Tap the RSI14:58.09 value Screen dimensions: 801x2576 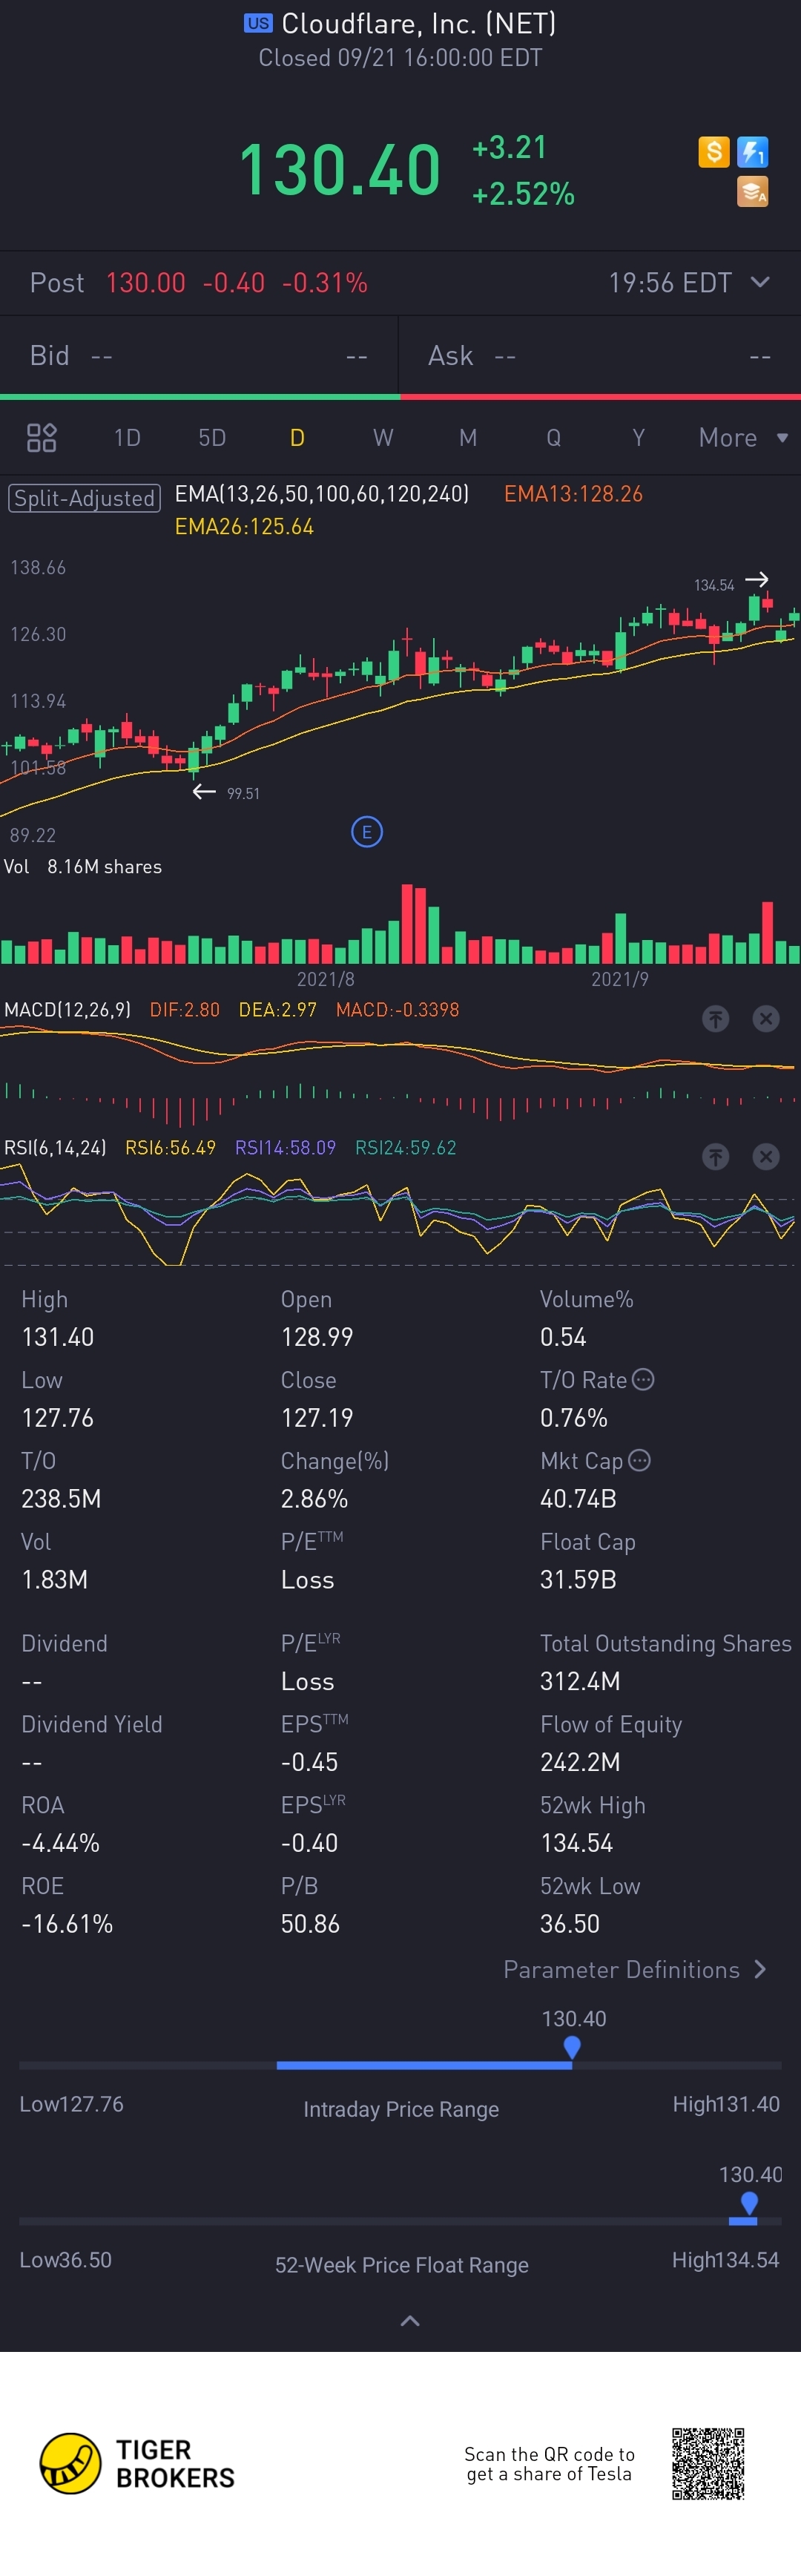point(285,1147)
